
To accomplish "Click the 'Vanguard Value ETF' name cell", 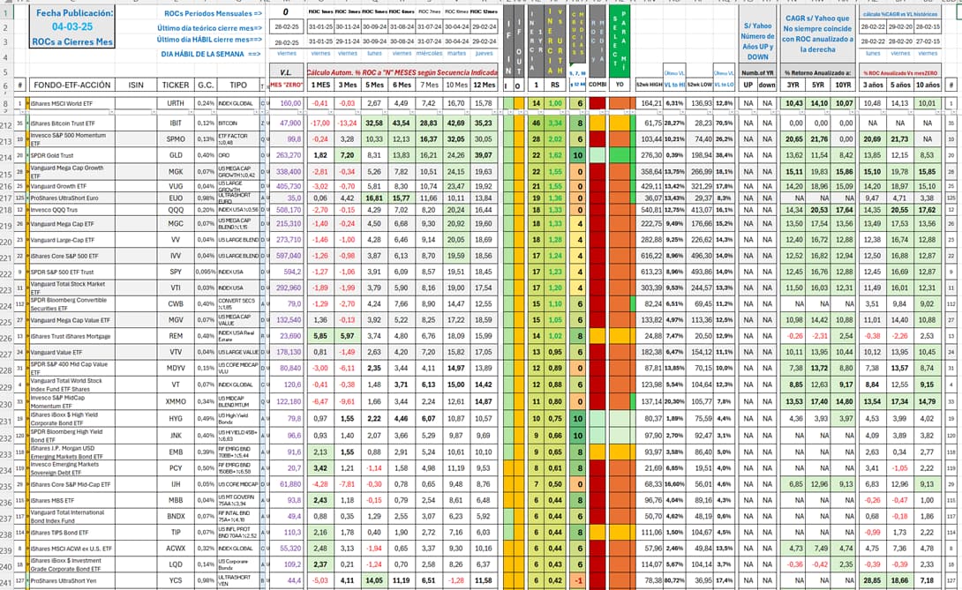I will pos(71,353).
